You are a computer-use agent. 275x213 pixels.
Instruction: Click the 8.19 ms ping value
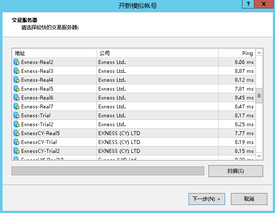[x=244, y=142]
